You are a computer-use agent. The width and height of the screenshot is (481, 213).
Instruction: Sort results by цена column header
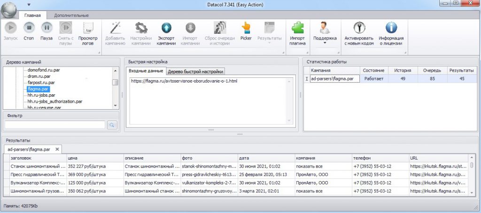click(x=94, y=158)
